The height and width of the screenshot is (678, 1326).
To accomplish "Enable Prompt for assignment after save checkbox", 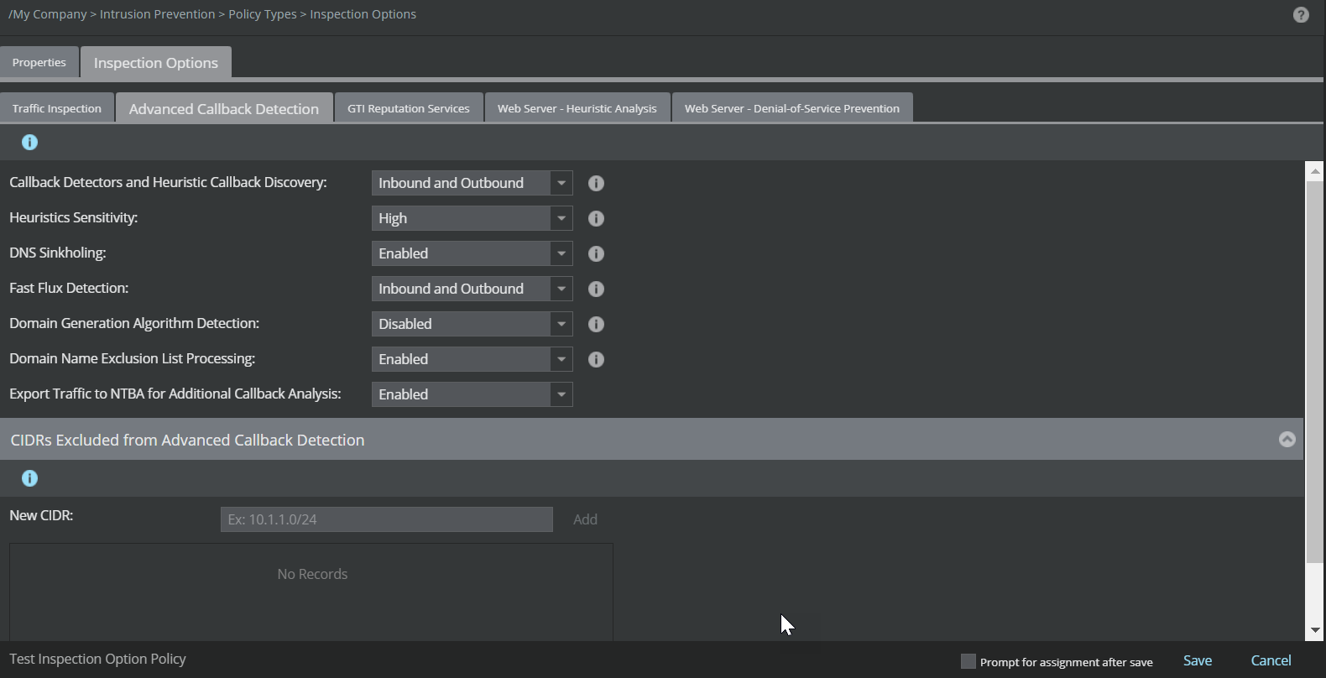I will point(968,661).
